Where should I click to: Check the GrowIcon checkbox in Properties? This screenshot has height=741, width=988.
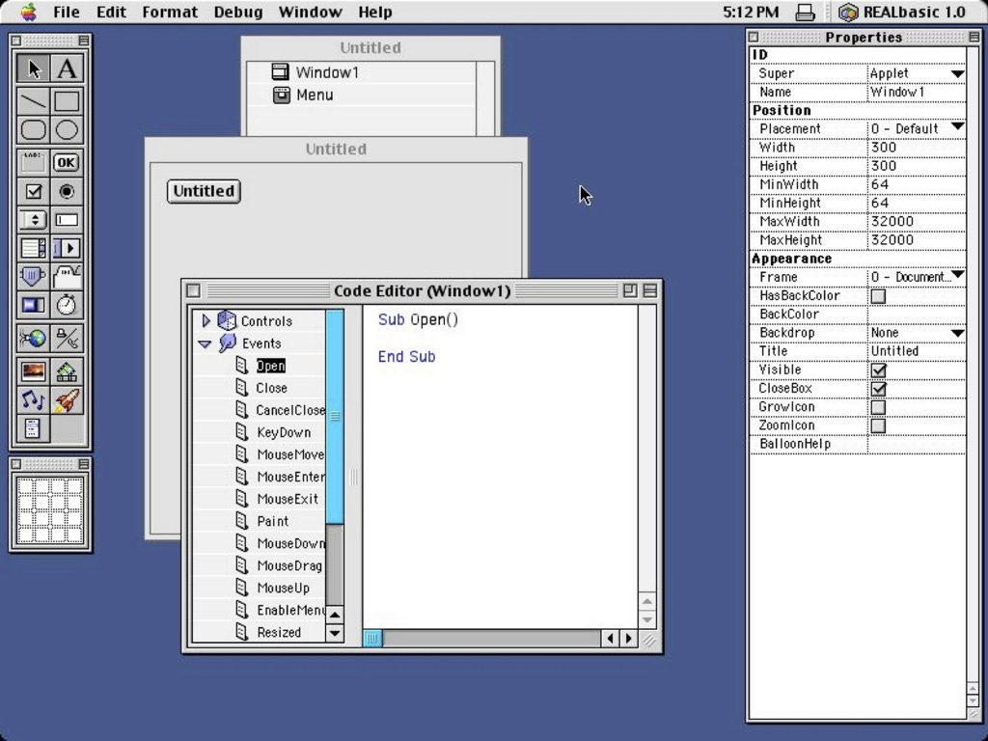point(878,406)
